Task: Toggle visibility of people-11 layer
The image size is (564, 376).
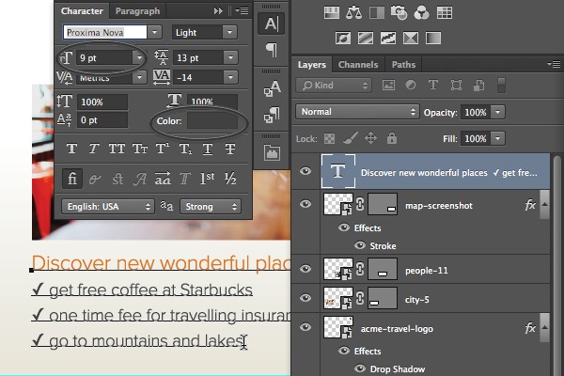Action: [x=305, y=269]
